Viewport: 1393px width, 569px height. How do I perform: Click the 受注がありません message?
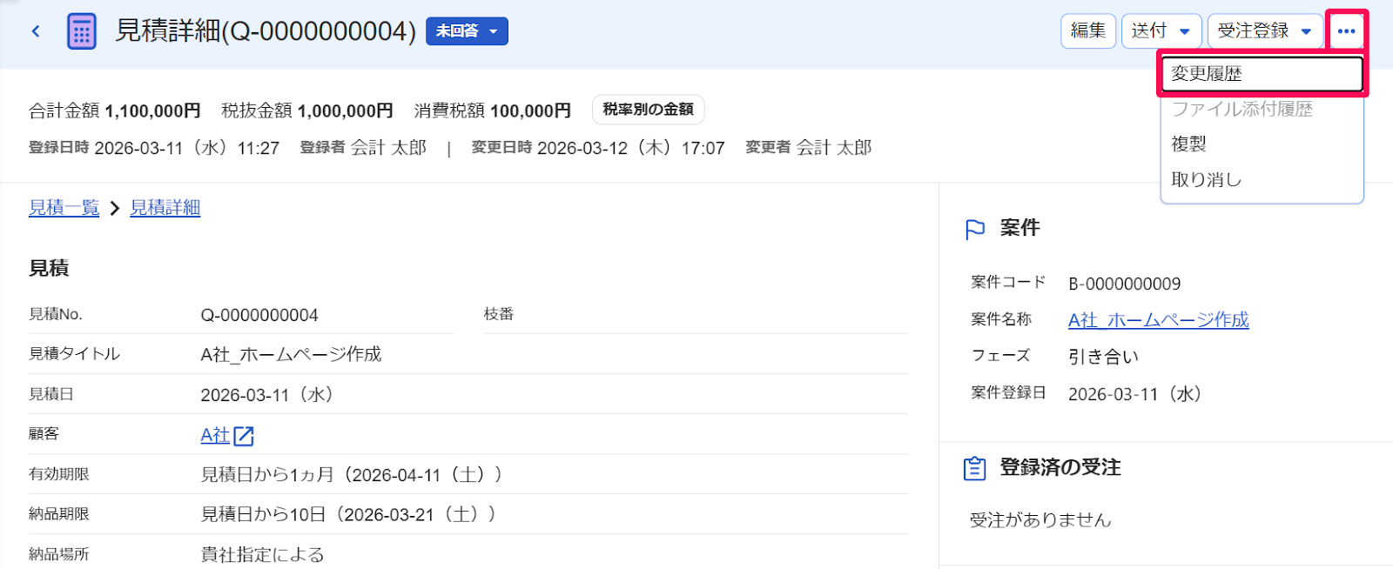(1040, 520)
